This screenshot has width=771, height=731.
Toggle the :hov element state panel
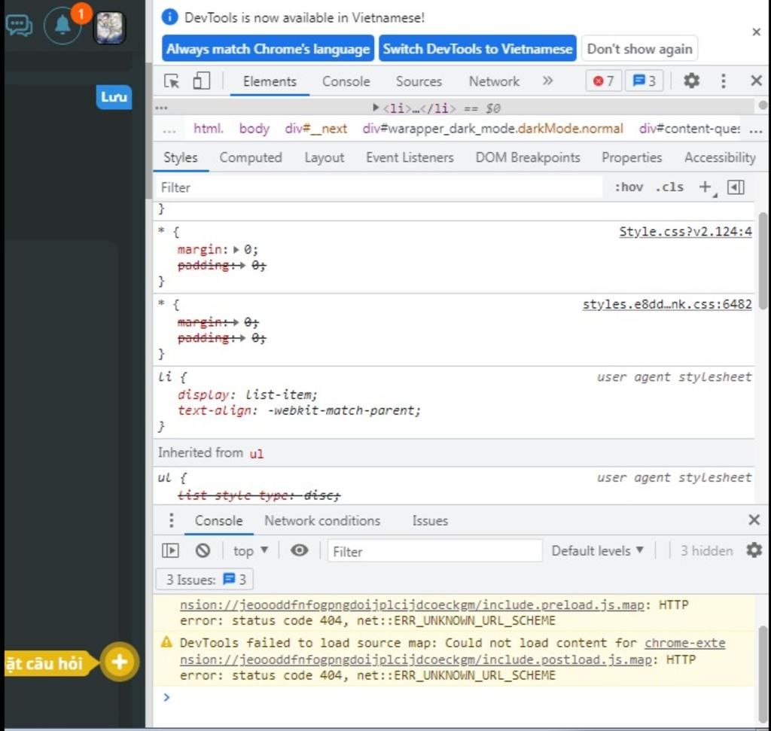629,187
